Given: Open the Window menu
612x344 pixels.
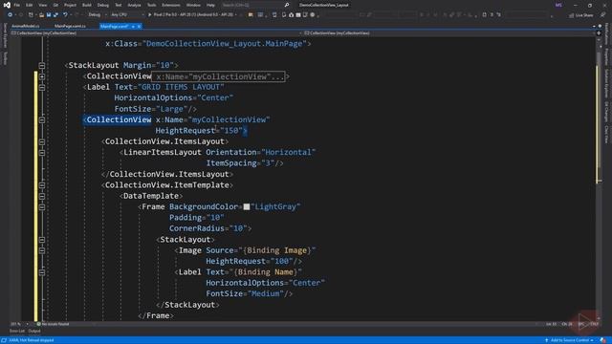Looking at the screenshot, I should pos(193,5).
